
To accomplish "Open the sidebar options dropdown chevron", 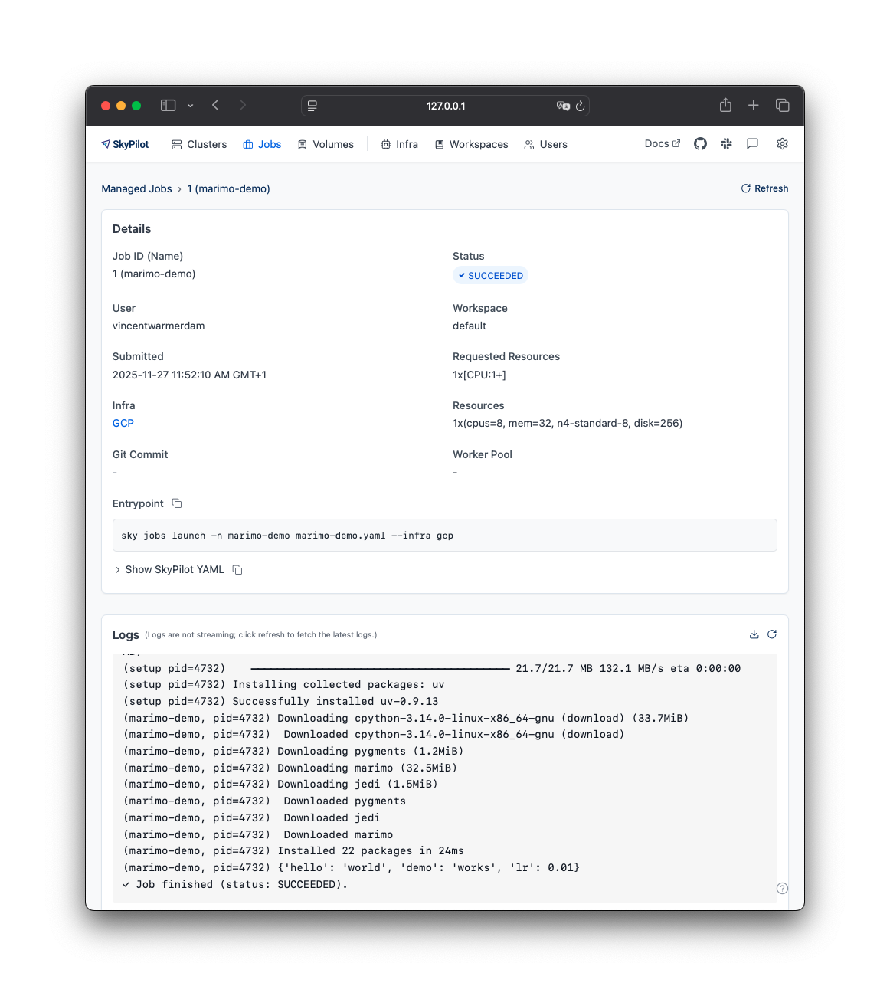I will coord(190,106).
